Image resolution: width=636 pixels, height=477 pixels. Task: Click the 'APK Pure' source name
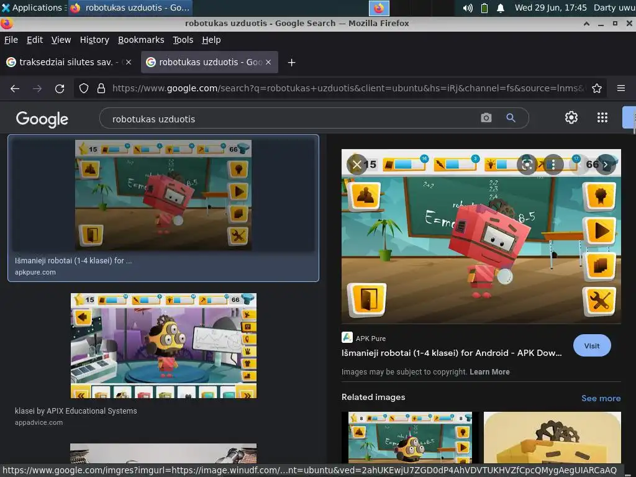click(371, 338)
